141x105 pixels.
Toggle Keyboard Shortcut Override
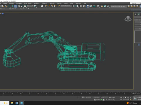(x=42, y=6)
